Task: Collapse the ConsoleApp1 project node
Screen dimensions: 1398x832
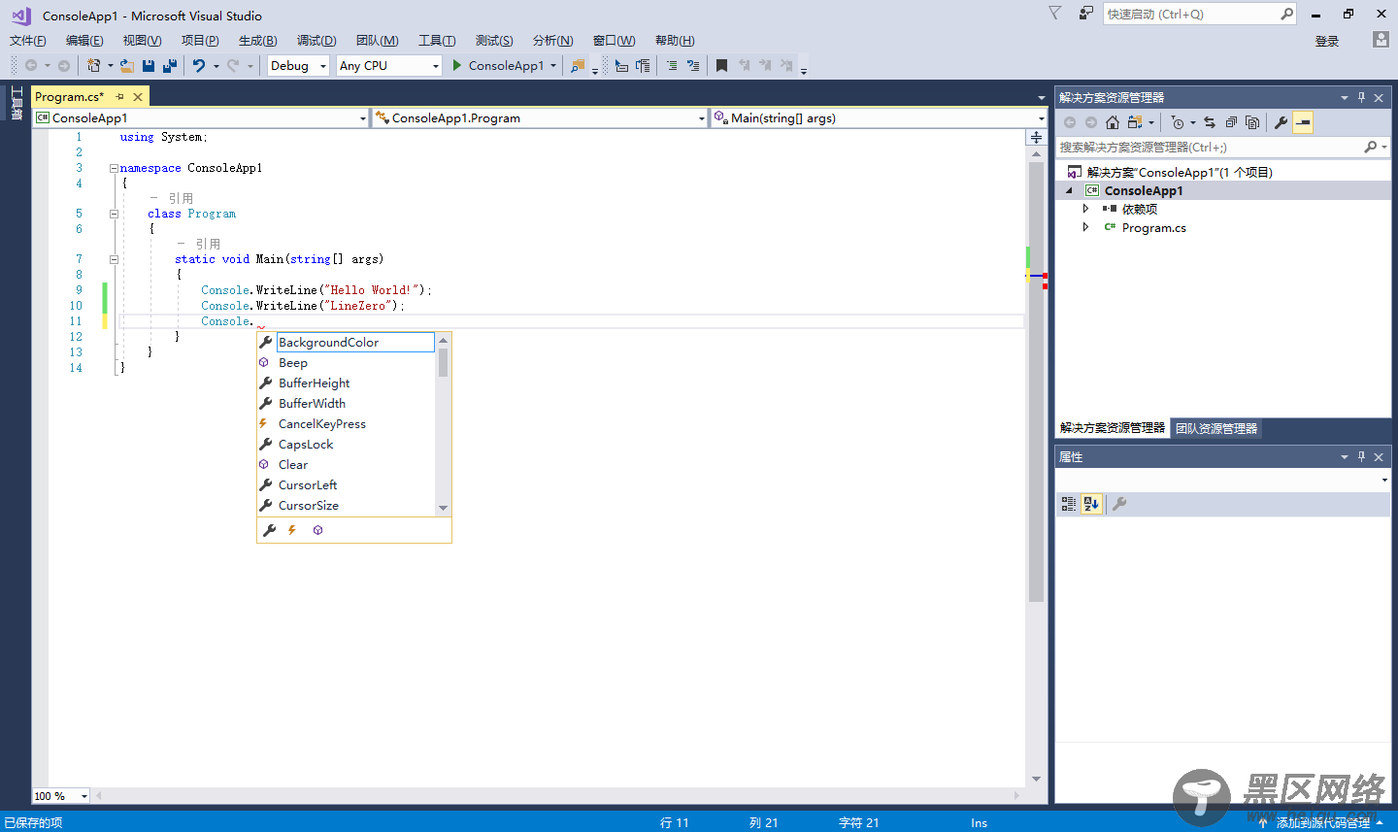Action: pos(1069,191)
